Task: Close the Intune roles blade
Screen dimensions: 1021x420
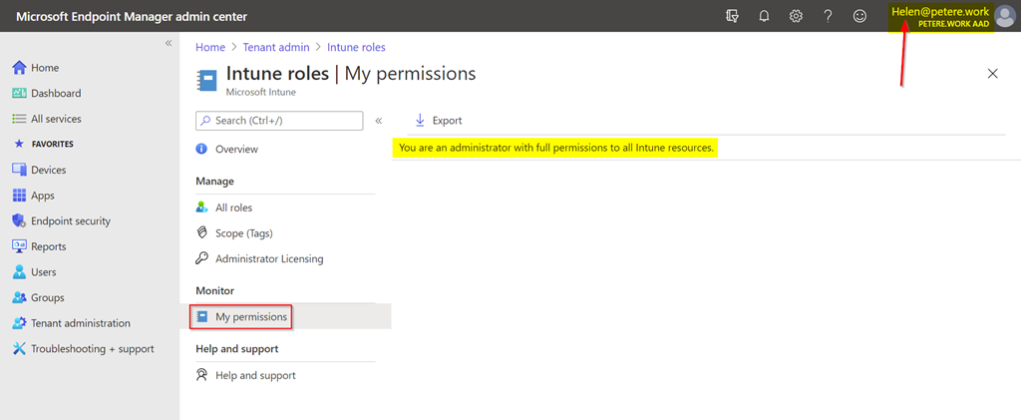Action: 992,74
